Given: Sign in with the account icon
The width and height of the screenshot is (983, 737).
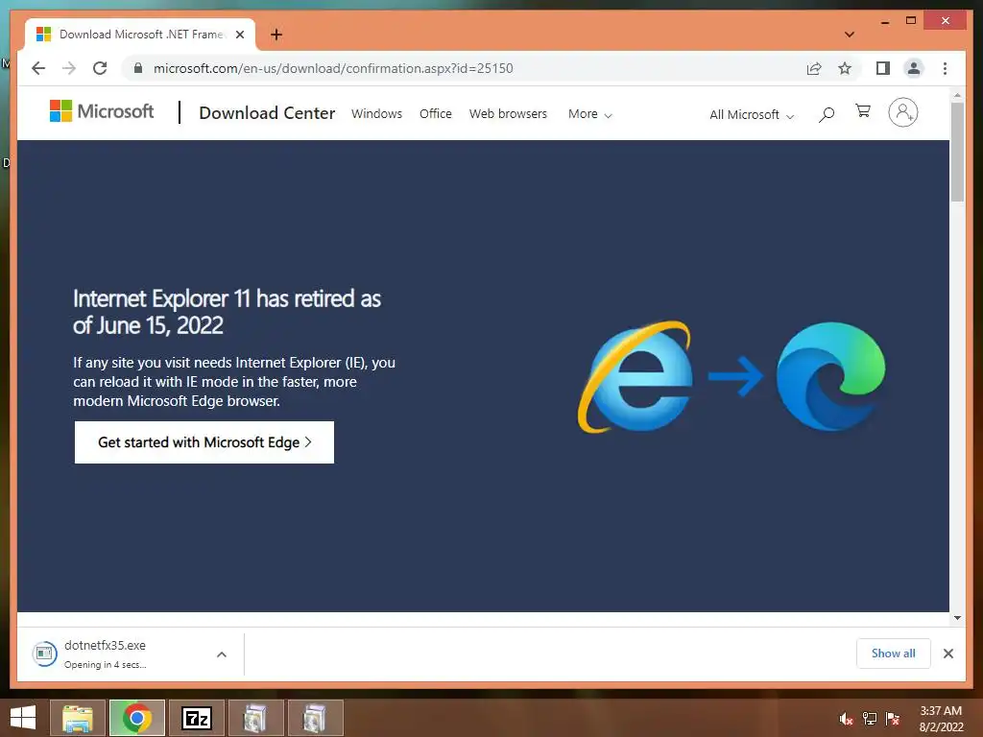Looking at the screenshot, I should point(902,113).
